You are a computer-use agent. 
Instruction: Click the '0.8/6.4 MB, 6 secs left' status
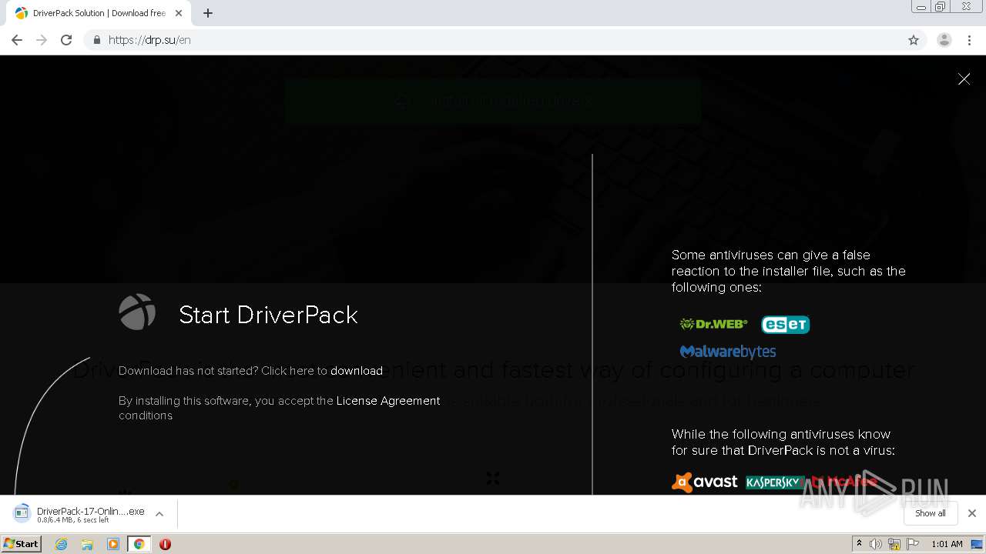(x=73, y=521)
